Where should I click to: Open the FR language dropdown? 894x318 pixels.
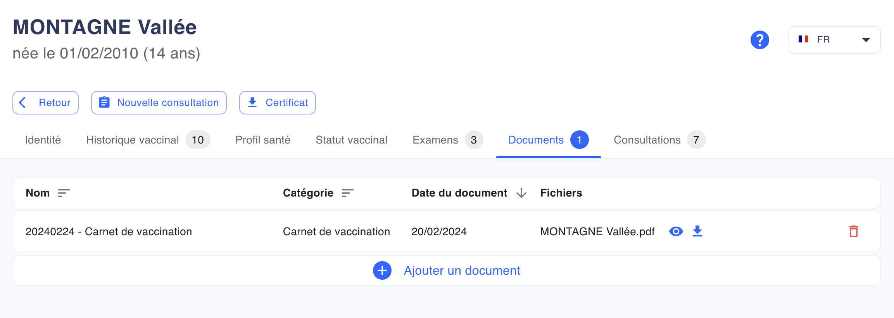834,40
